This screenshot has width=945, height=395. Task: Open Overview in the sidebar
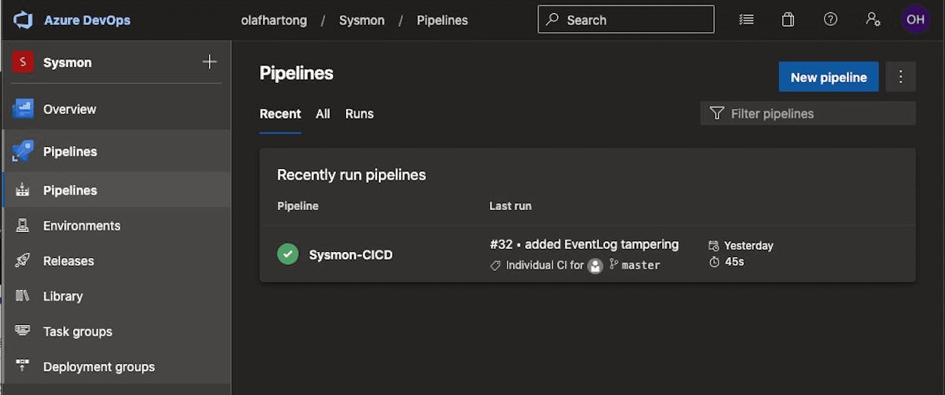[x=115, y=110]
